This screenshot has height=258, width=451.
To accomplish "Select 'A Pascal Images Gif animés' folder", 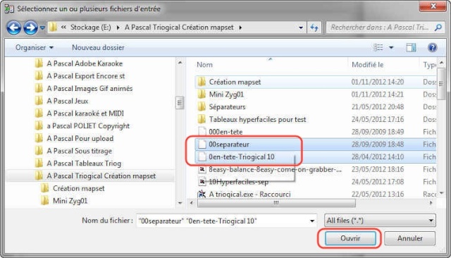I will [89, 88].
